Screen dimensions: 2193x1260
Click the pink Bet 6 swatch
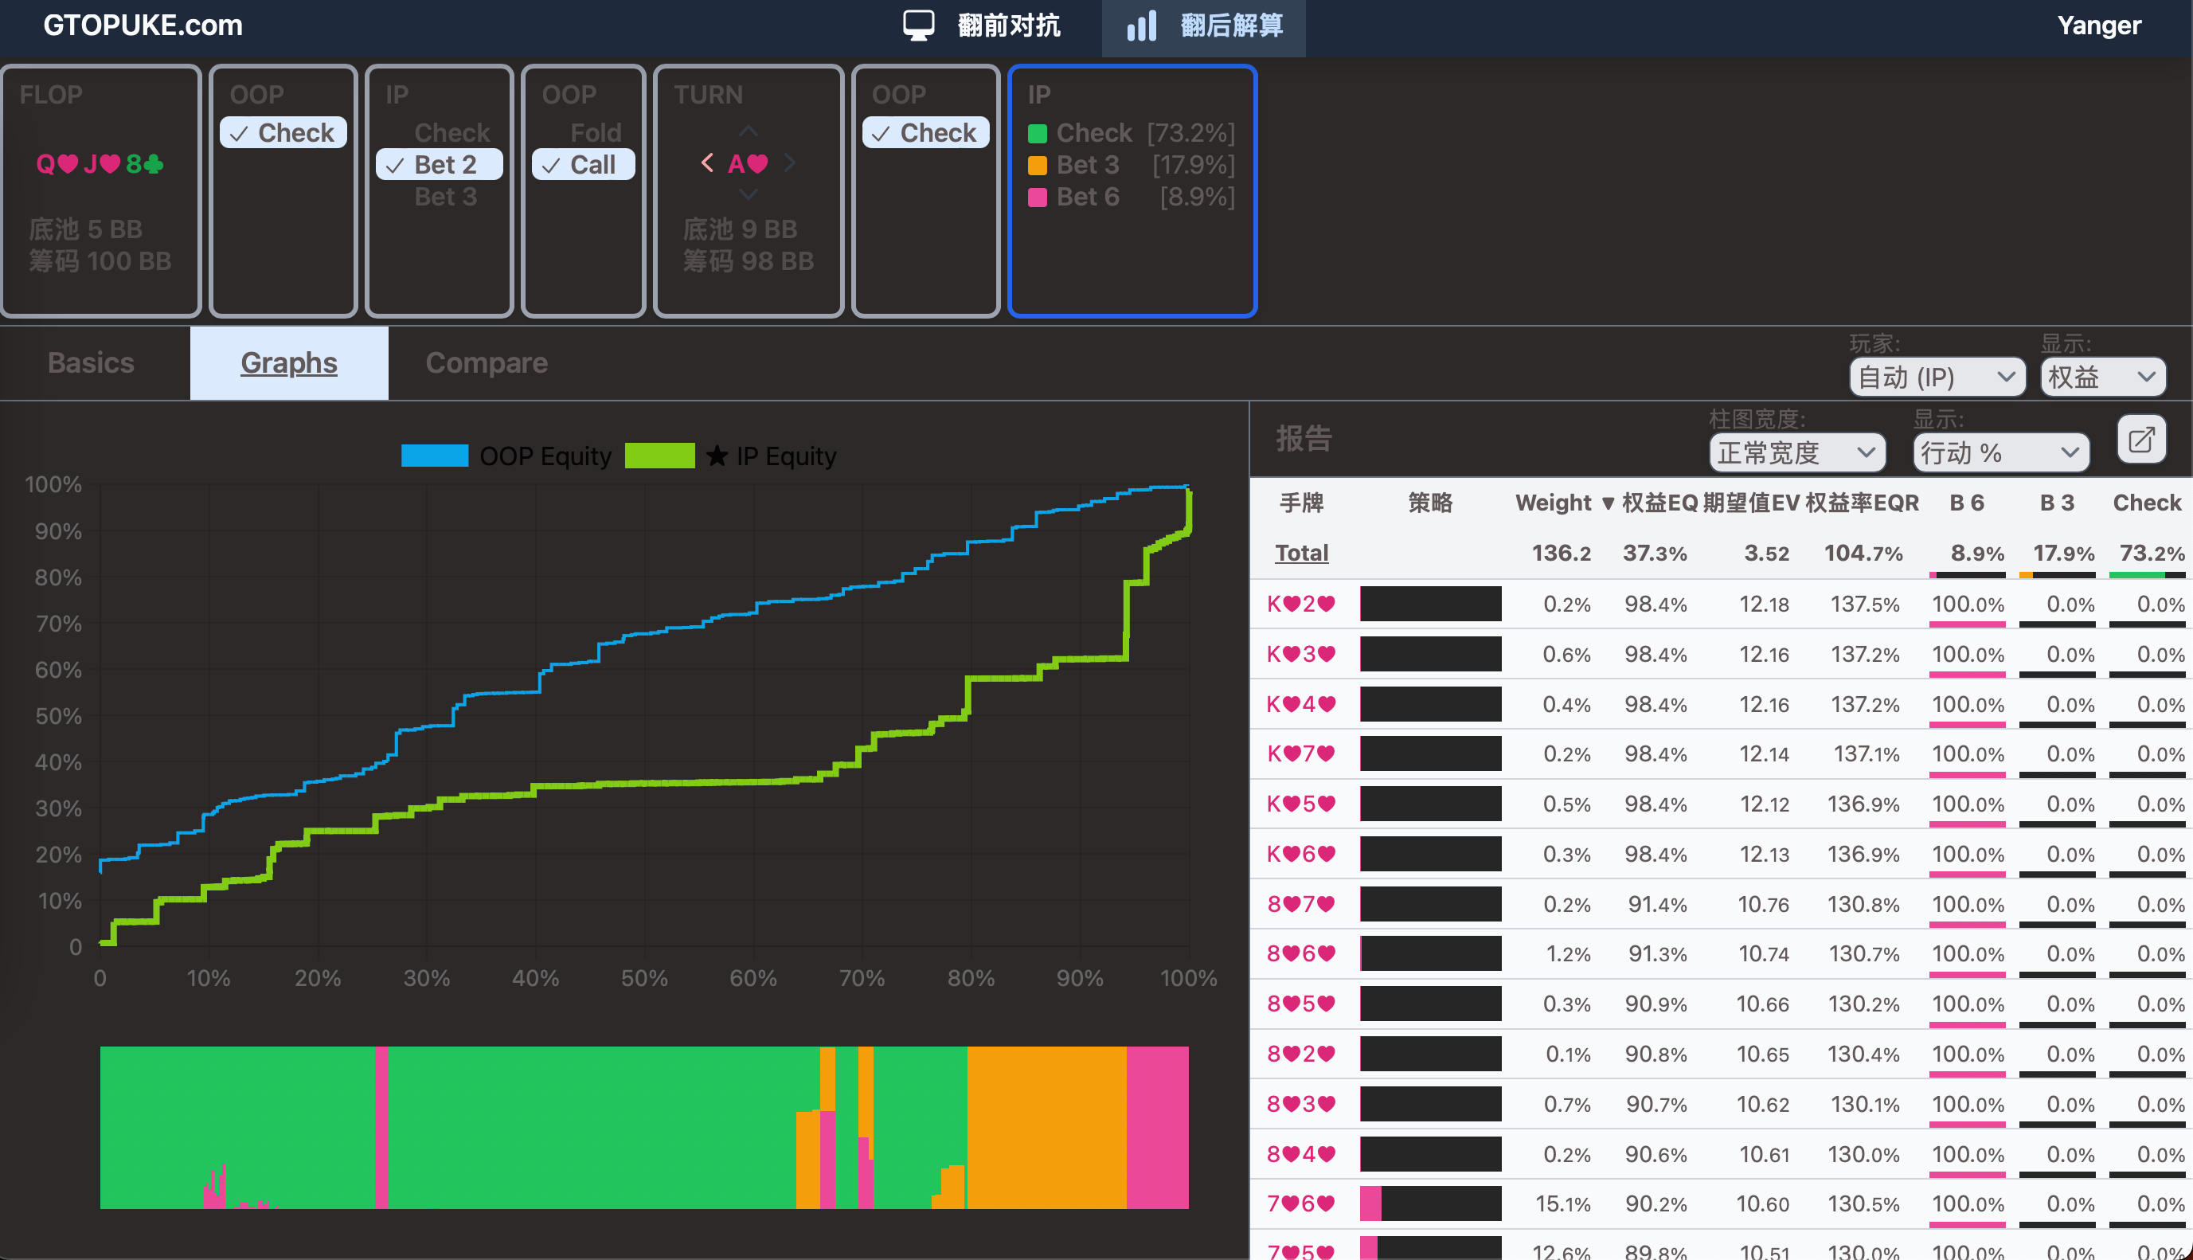point(1038,198)
